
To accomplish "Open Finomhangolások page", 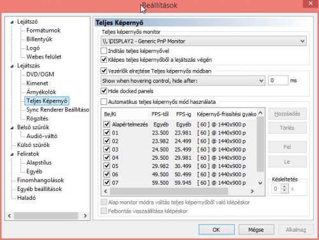I will [40, 180].
